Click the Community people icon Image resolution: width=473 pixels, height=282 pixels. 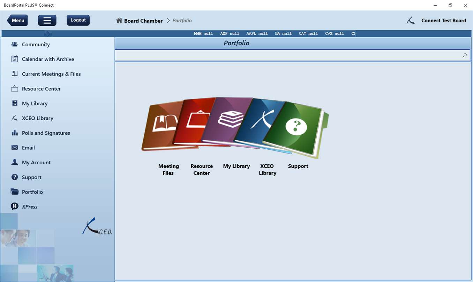point(15,44)
